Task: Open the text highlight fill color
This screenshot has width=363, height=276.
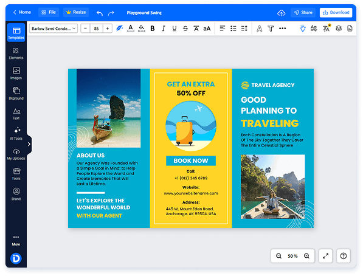Action: pyautogui.click(x=142, y=28)
